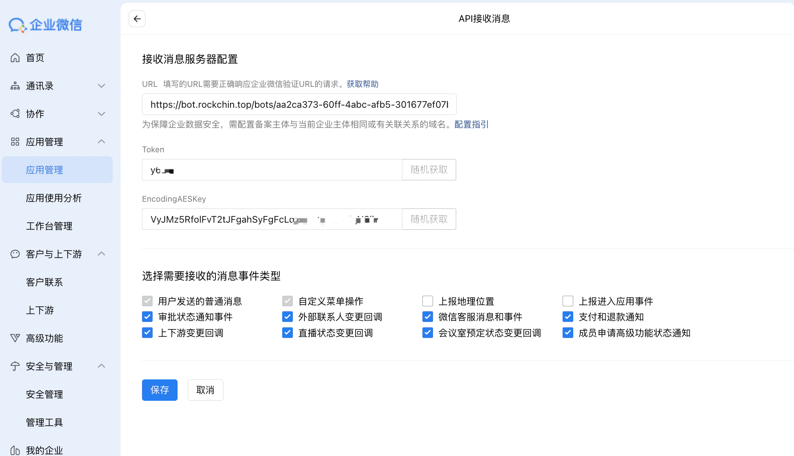Disable the 审批状态通知事件 checkbox

[x=147, y=317]
